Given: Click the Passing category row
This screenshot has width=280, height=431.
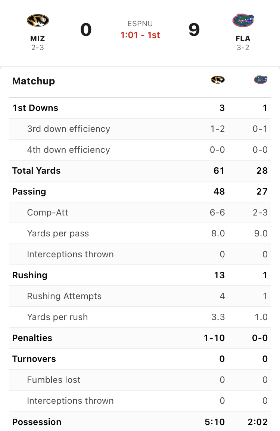Looking at the screenshot, I should 140,192.
